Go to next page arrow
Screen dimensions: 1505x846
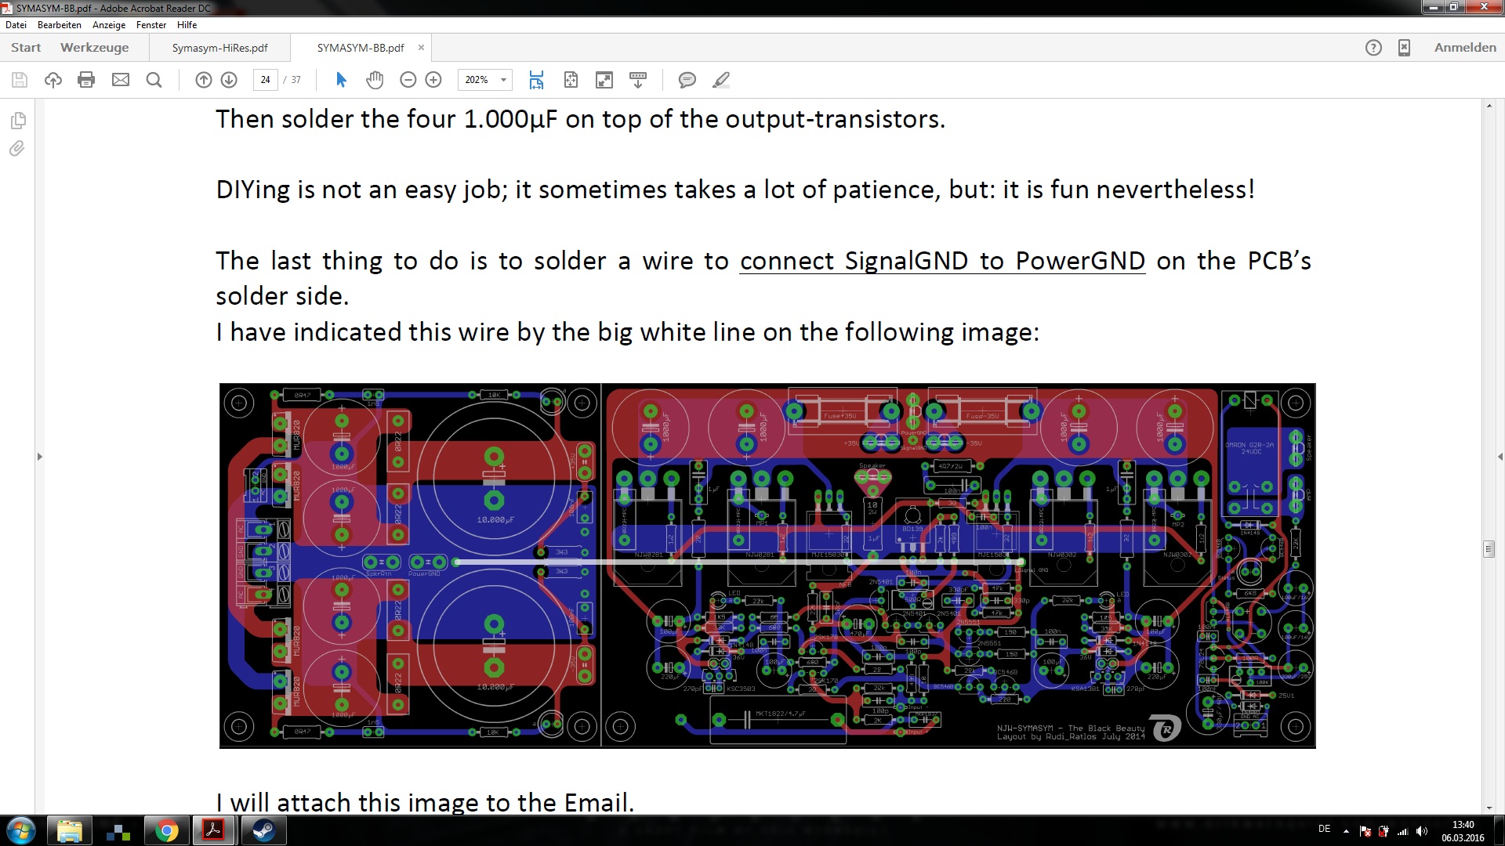(x=229, y=80)
